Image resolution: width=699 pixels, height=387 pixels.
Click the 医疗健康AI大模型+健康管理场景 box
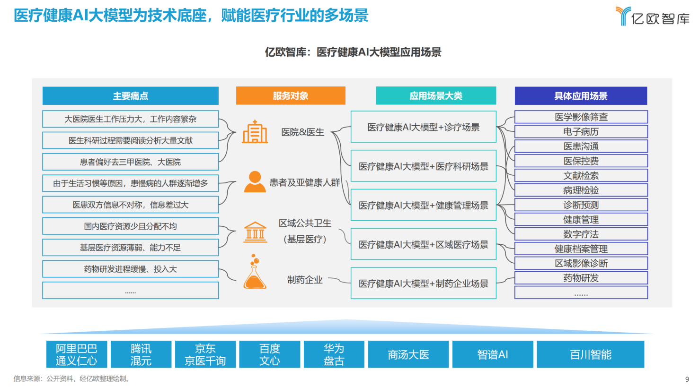pos(423,205)
